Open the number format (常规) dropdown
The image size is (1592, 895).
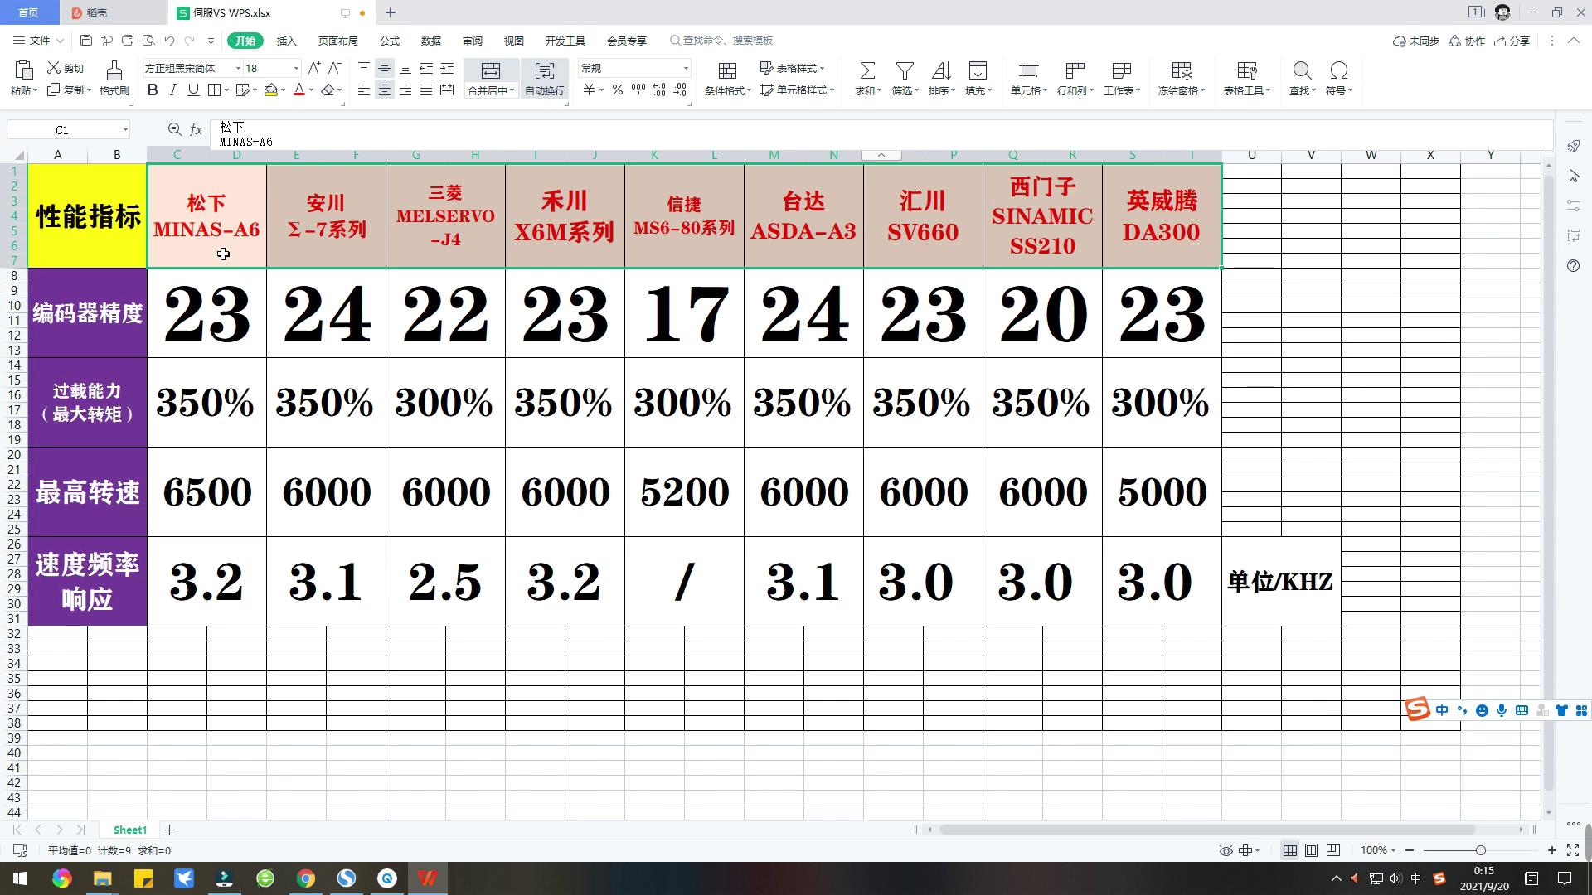click(x=686, y=69)
